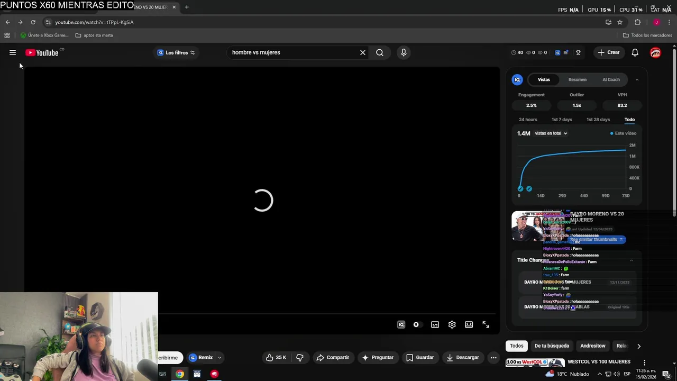Screen dimensions: 677x381
Task: Show more chips with the right arrow
Action: (x=639, y=346)
